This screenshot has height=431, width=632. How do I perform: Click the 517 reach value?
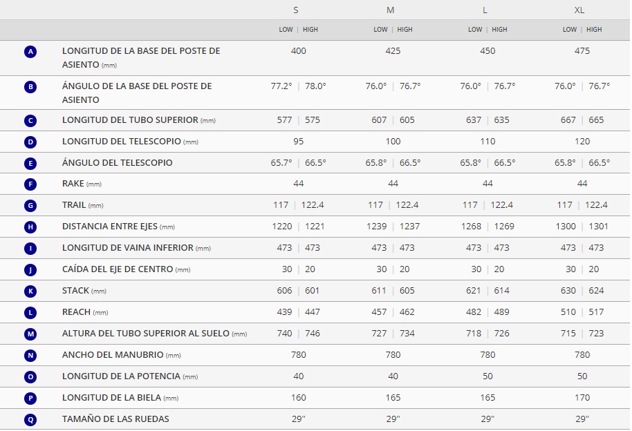point(596,312)
